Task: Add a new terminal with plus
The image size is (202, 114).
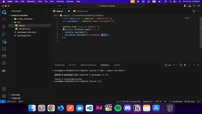Action: pos(174,65)
